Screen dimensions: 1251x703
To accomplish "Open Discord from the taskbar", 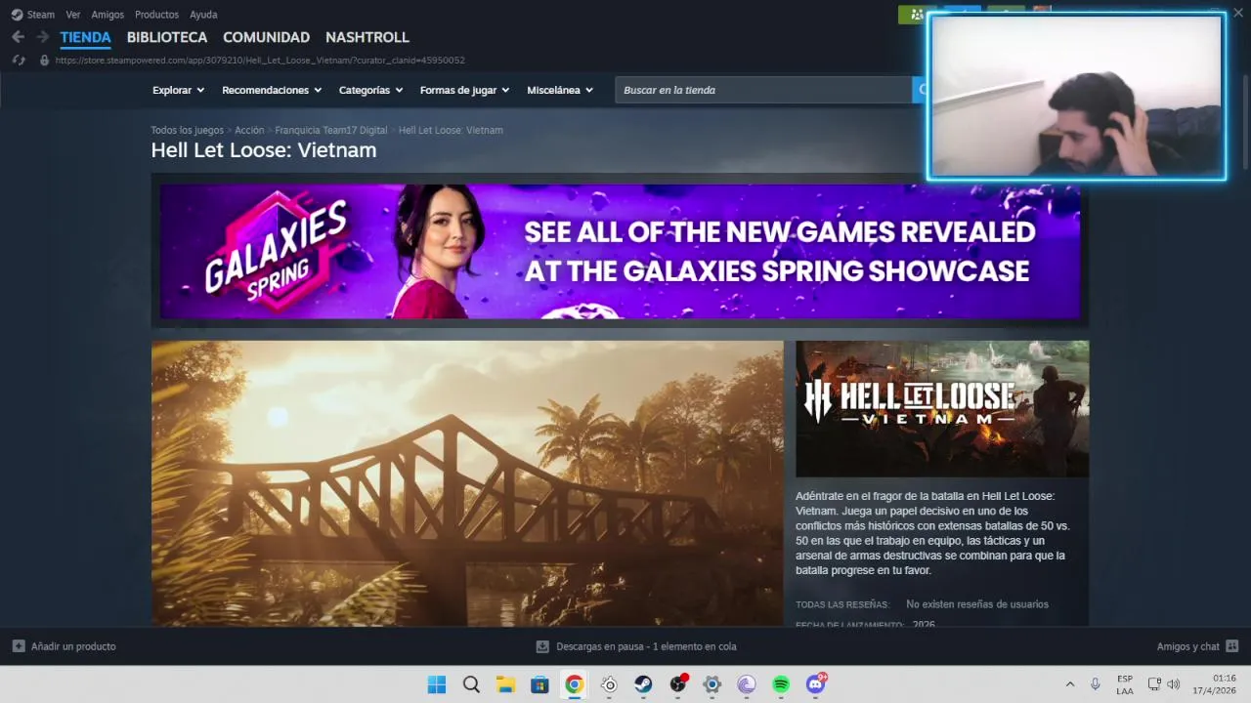I will point(815,684).
